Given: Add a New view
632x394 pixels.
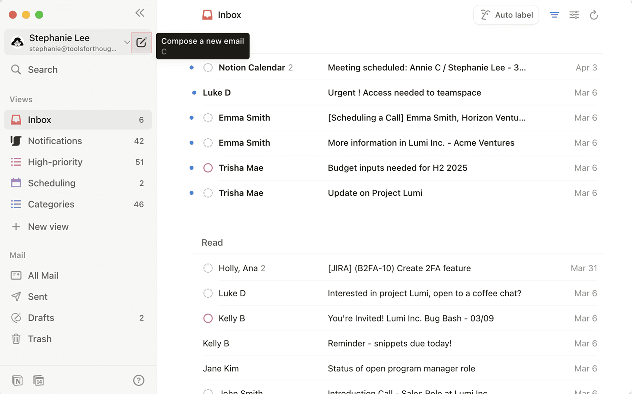Looking at the screenshot, I should click(x=48, y=227).
